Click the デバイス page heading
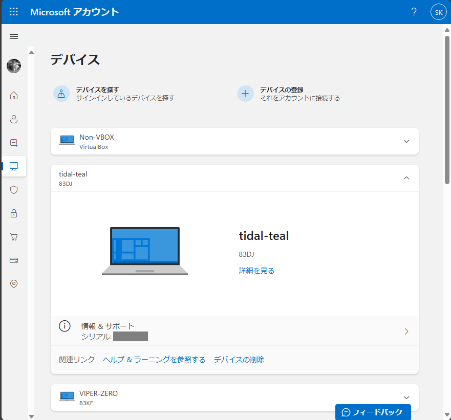The image size is (451, 420). coord(75,60)
